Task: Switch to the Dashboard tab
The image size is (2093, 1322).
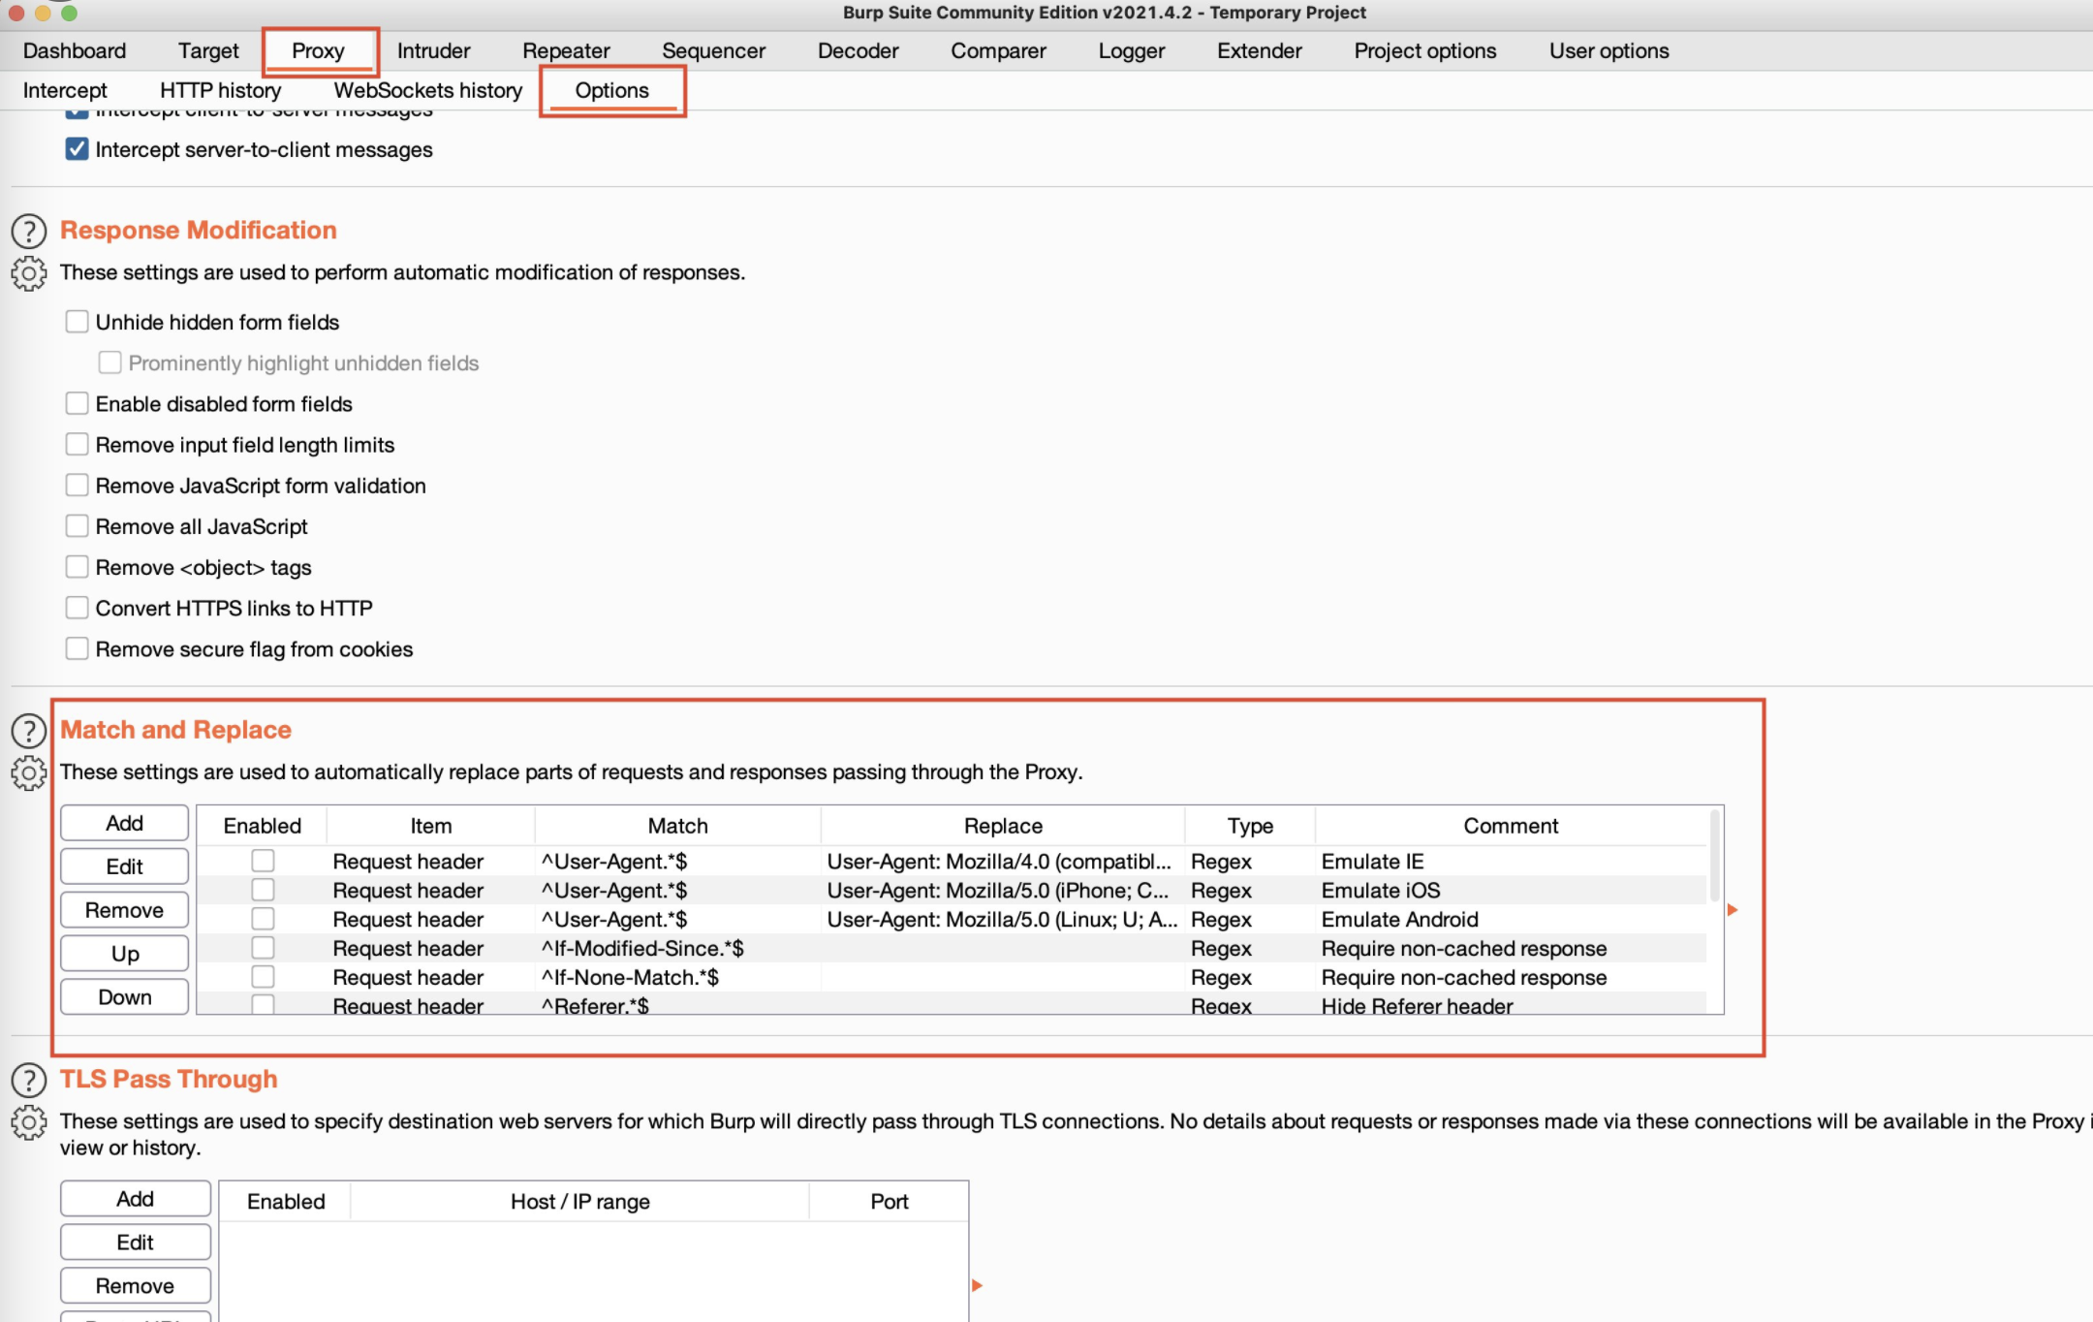Action: pyautogui.click(x=75, y=50)
